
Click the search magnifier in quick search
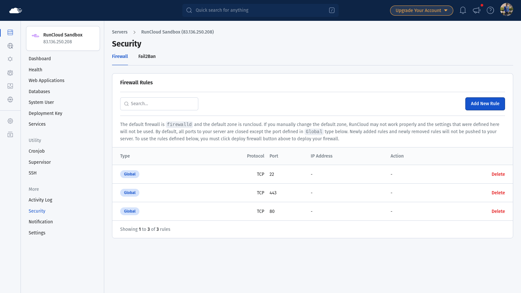(189, 10)
